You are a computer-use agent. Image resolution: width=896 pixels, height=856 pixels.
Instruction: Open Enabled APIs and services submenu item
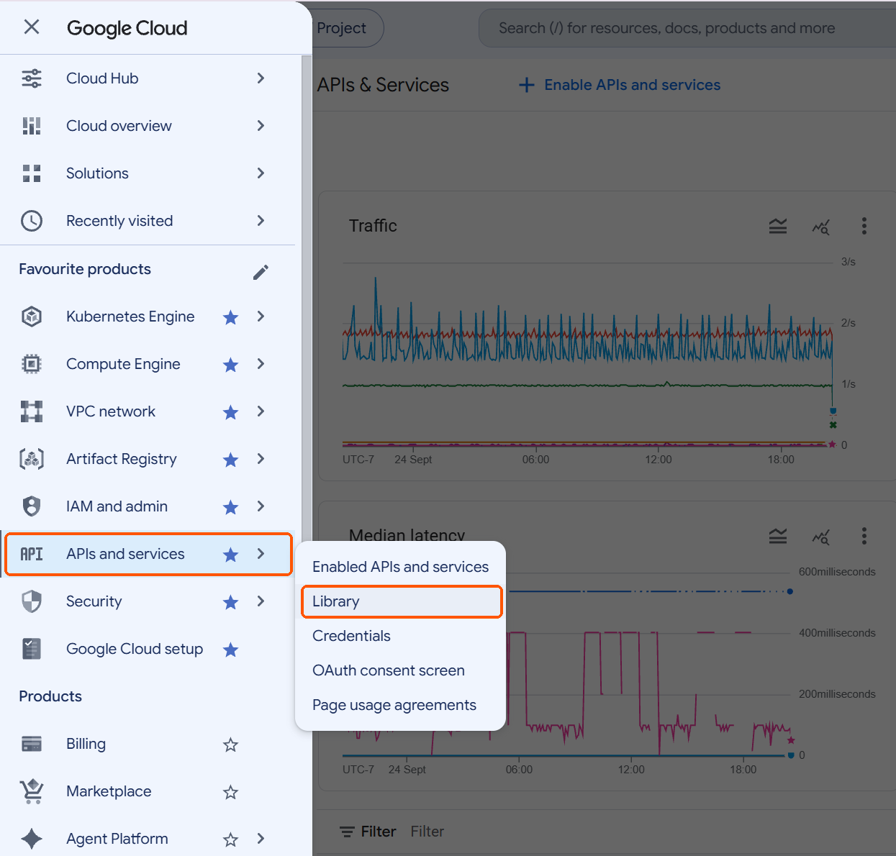400,567
